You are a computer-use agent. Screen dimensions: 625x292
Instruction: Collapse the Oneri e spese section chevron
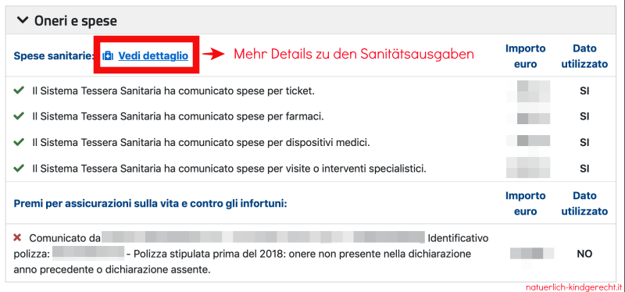point(23,21)
